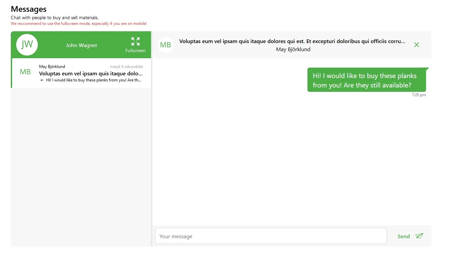Image resolution: width=451 pixels, height=254 pixels.
Task: Click the JW profile avatar
Action: pos(27,45)
